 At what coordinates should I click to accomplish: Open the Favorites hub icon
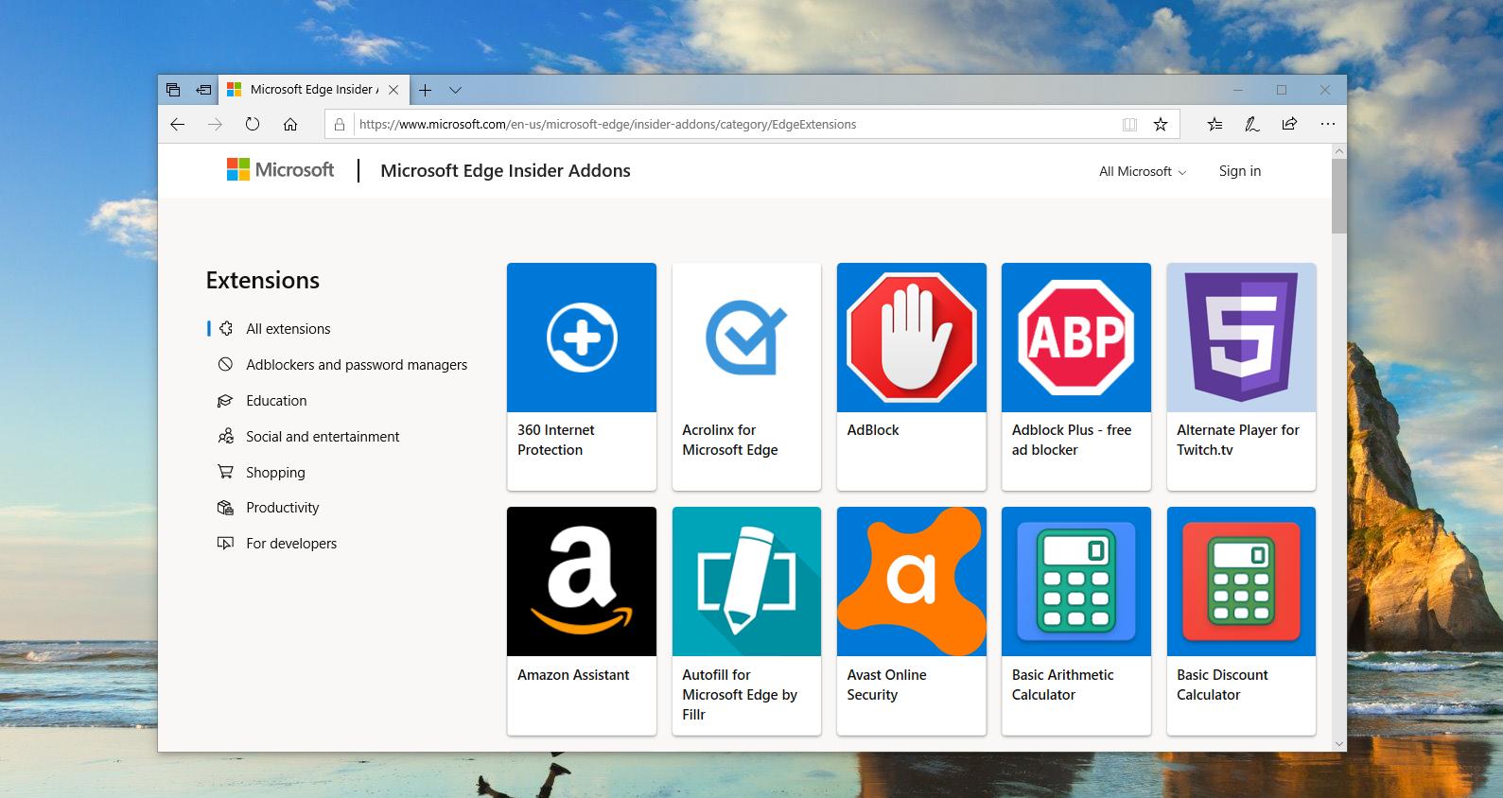[x=1215, y=124]
